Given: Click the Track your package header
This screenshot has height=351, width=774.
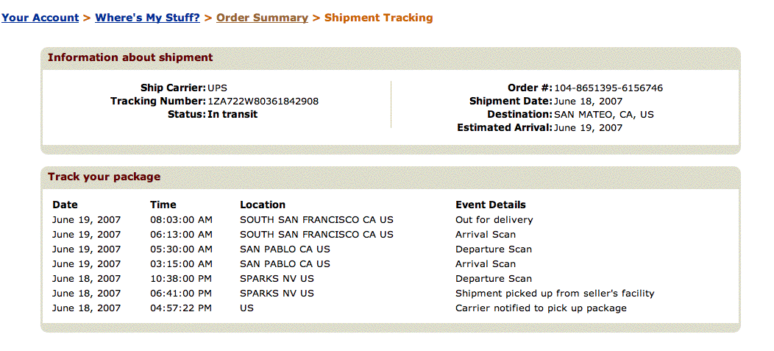Looking at the screenshot, I should point(104,177).
